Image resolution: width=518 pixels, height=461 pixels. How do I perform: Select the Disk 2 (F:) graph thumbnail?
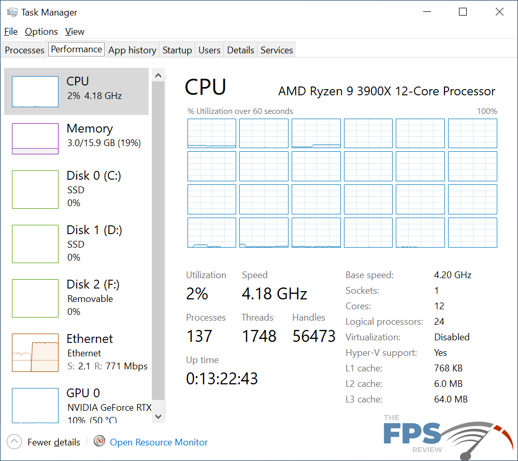[35, 298]
